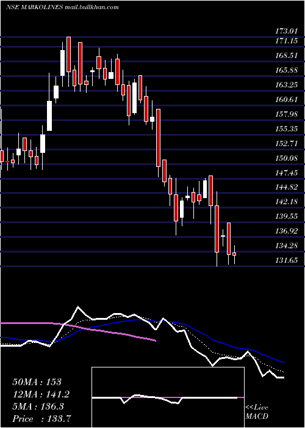Screen dimensions: 305x428
Task: Click the 5MA : 136.3 readout
Action: (x=38, y=407)
